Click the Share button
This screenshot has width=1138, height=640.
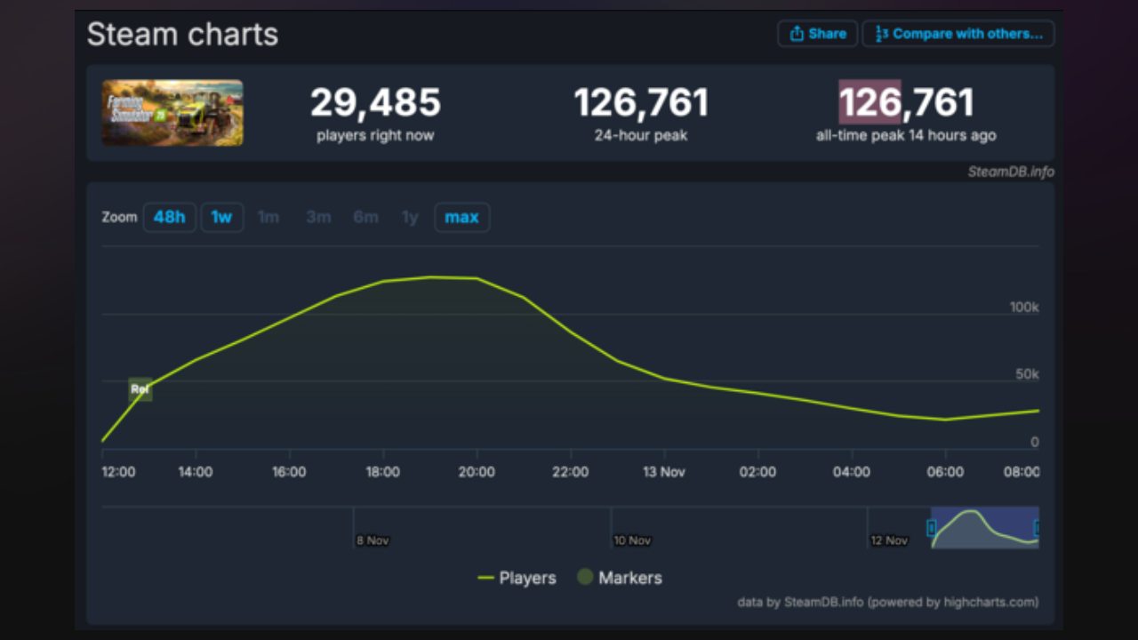pos(818,34)
